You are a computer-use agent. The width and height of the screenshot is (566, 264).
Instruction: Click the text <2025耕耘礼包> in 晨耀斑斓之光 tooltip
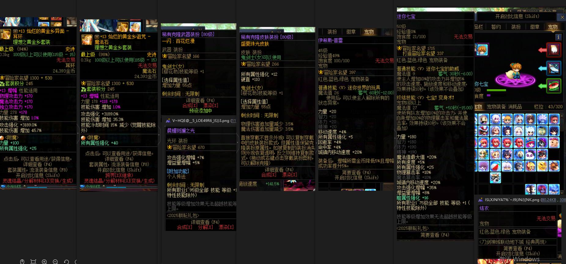[x=183, y=215]
